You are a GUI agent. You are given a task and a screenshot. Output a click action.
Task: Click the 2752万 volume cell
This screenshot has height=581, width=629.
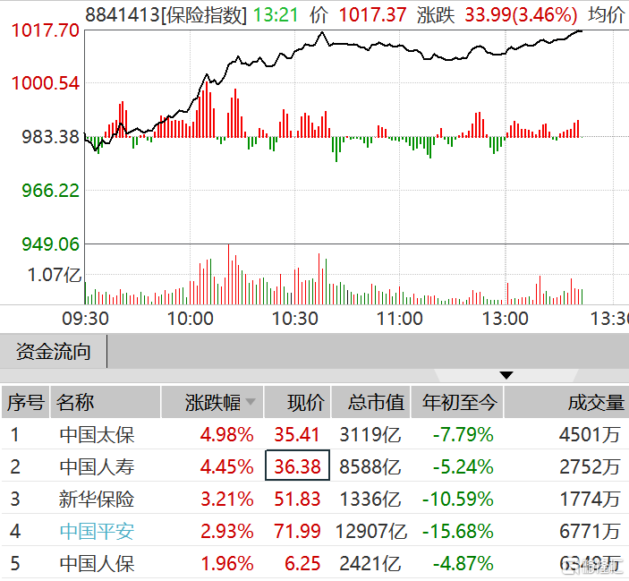pos(590,467)
